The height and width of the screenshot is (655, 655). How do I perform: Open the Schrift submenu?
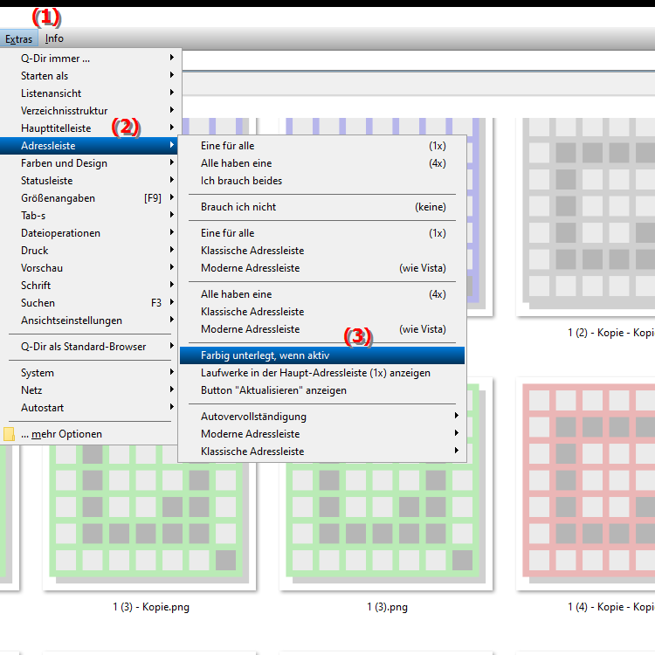pyautogui.click(x=90, y=286)
